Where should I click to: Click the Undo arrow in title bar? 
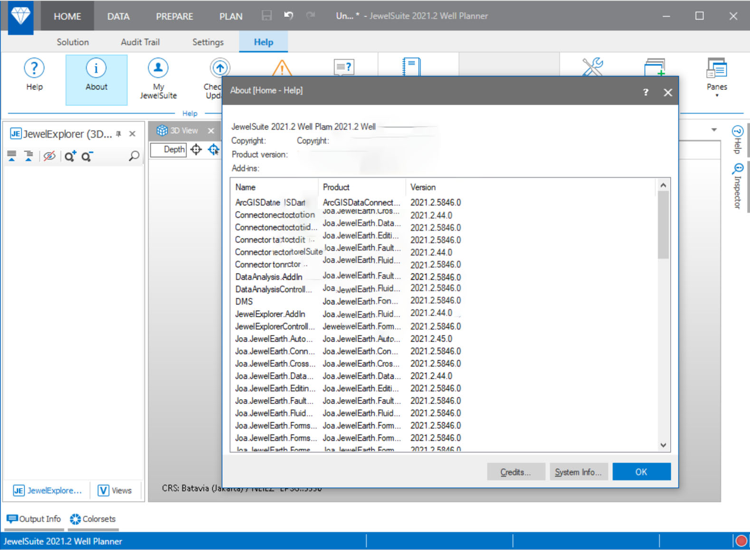coord(289,16)
